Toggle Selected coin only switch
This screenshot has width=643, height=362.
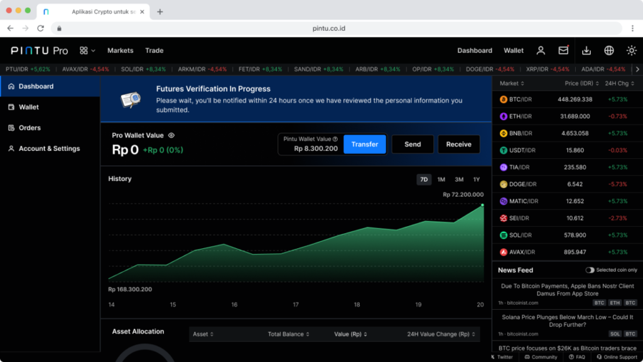(x=590, y=270)
